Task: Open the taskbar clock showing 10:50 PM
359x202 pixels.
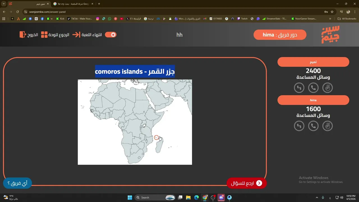Action: click(351, 198)
